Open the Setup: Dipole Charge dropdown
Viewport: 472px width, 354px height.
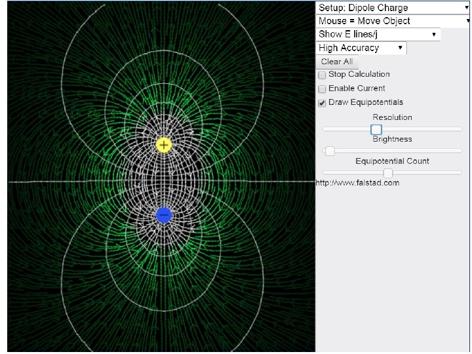(x=393, y=8)
